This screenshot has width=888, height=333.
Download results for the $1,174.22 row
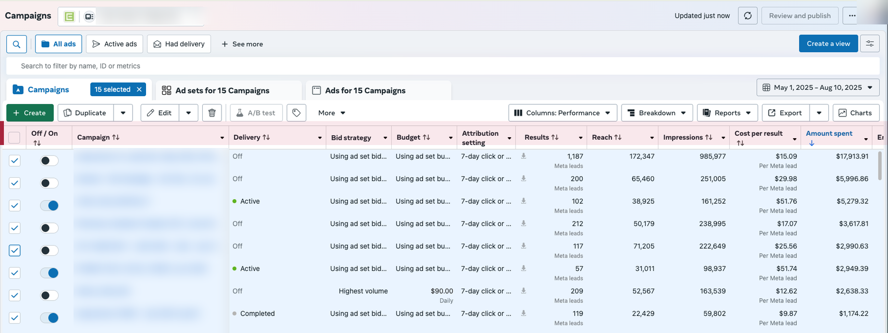(x=523, y=313)
